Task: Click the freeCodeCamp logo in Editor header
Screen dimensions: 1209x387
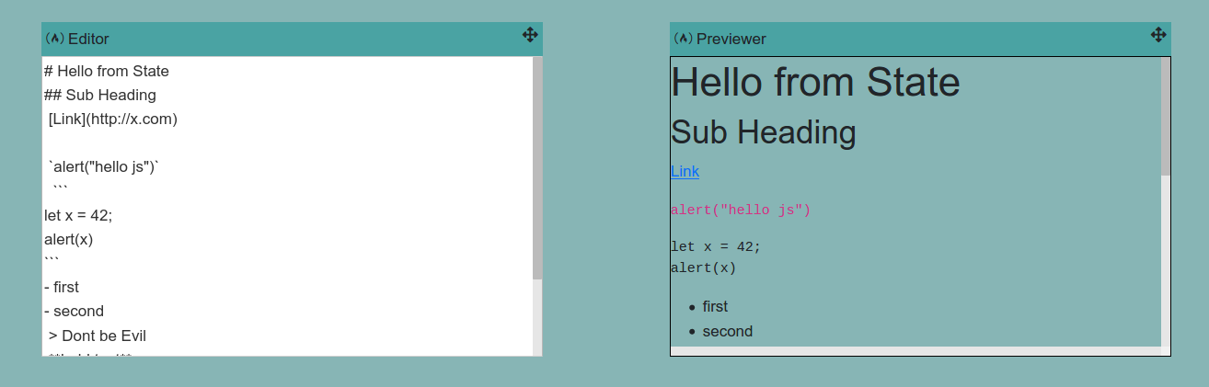Action: [55, 39]
